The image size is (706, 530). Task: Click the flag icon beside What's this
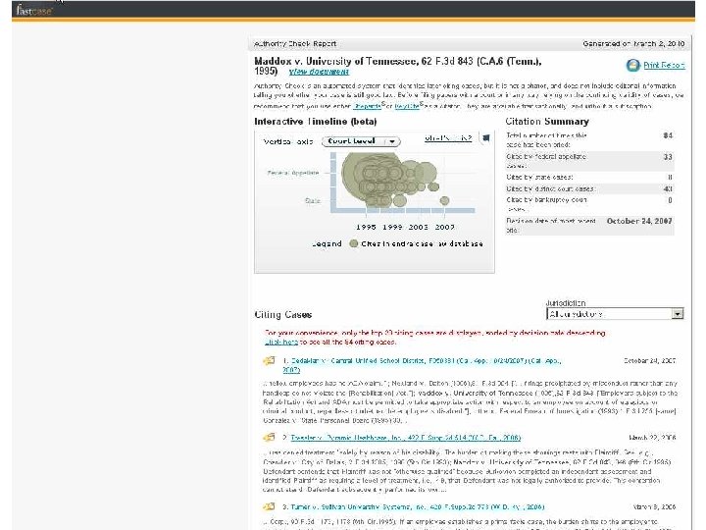(x=485, y=138)
